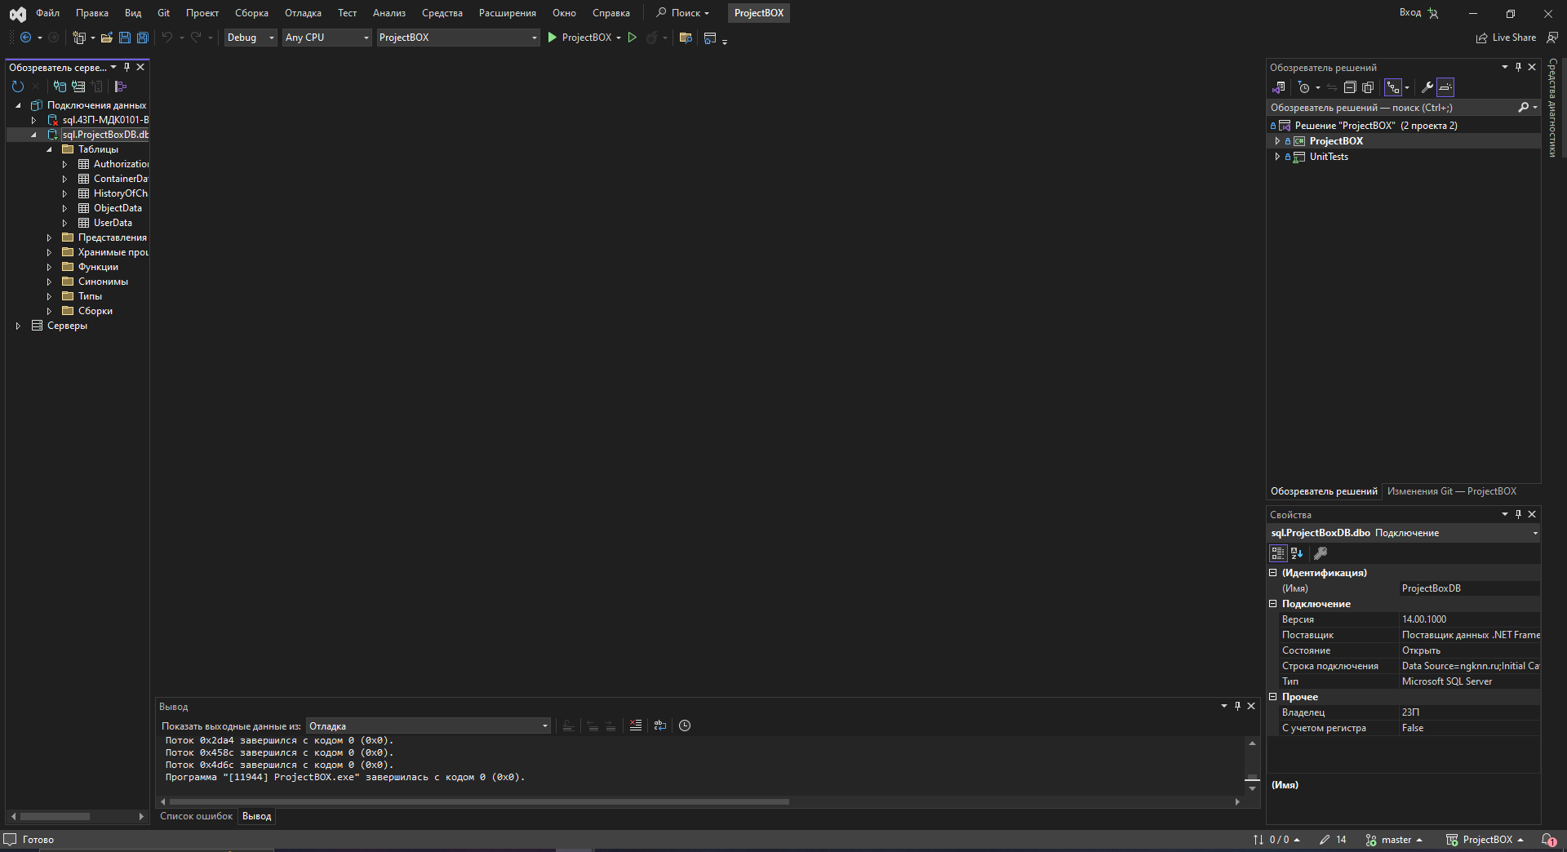Expand the UnitTests project node
The height and width of the screenshot is (852, 1567).
click(1277, 157)
